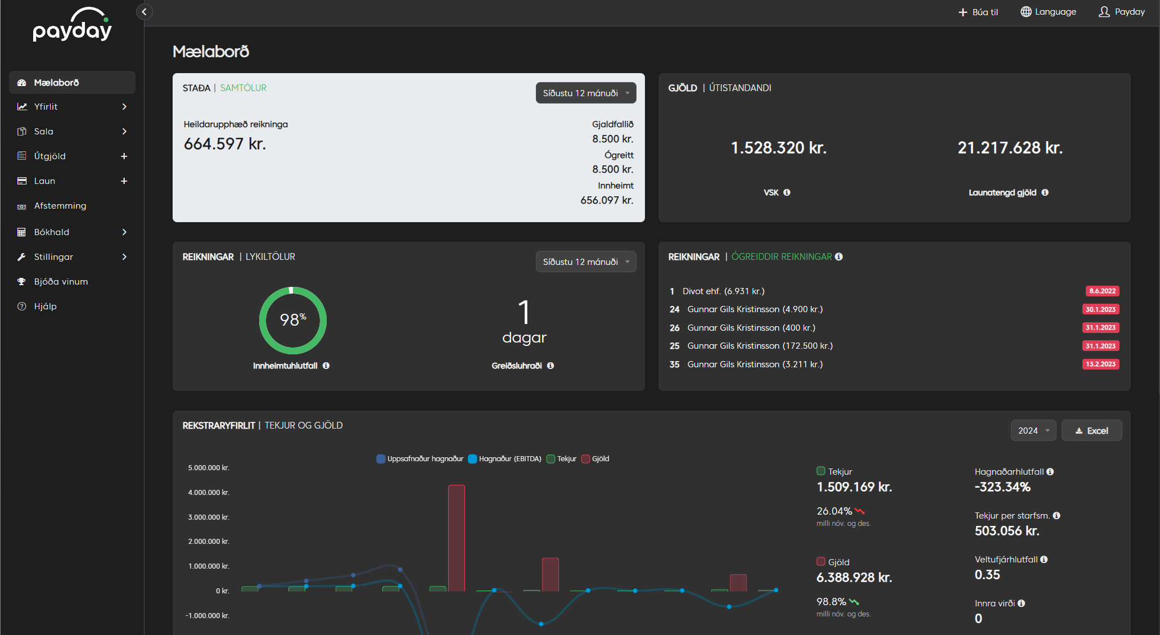Open Mælaborð in the sidebar
Image resolution: width=1160 pixels, height=635 pixels.
[x=73, y=83]
